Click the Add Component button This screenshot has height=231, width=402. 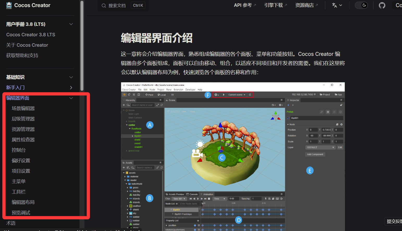pos(315,154)
